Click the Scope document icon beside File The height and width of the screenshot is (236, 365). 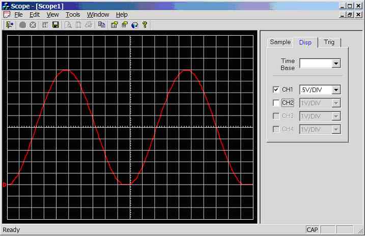point(7,15)
